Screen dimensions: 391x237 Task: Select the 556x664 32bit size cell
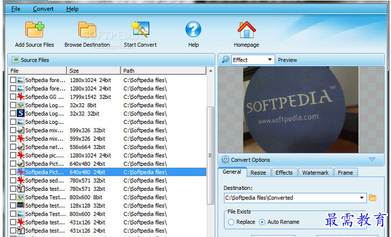pyautogui.click(x=87, y=147)
